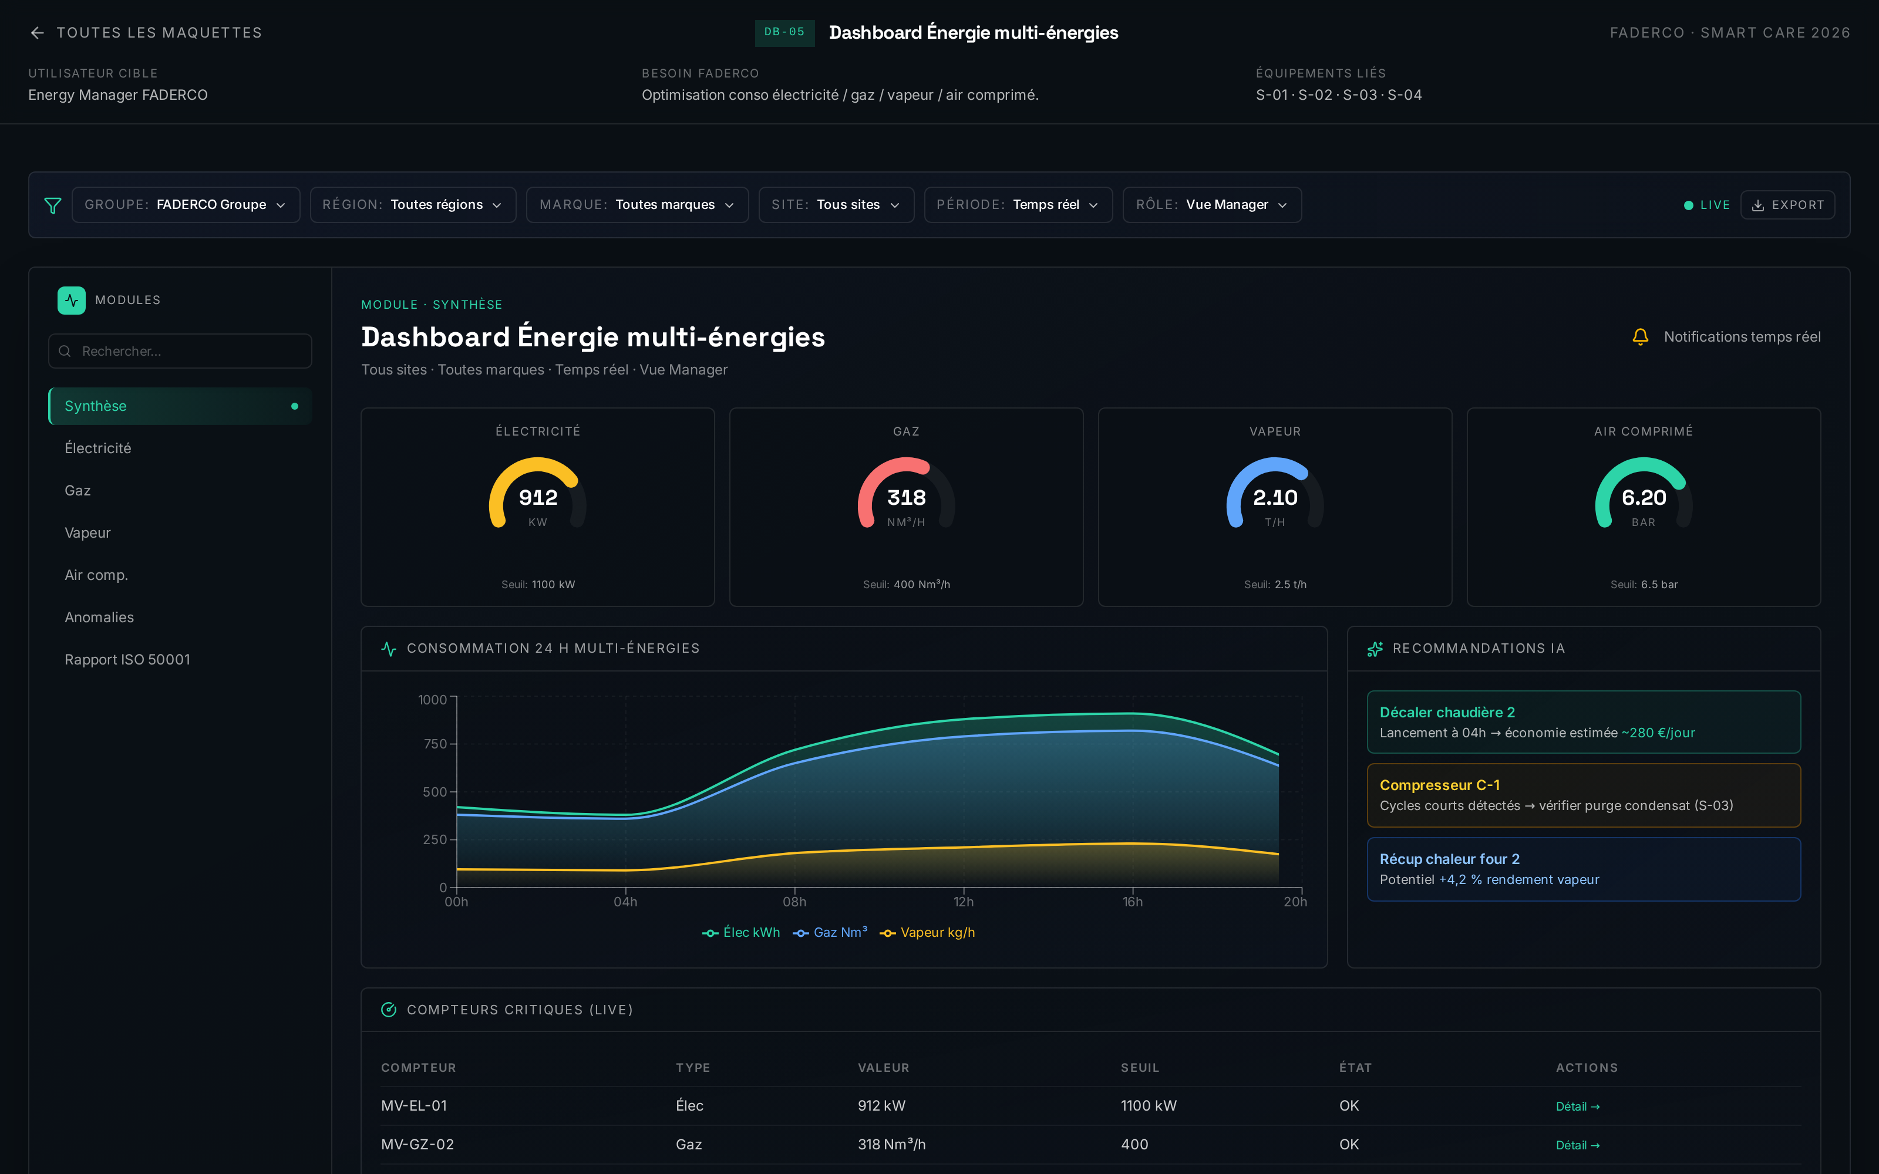Viewport: 1879px width, 1174px height.
Task: Click the VALEUR column header
Action: tap(884, 1068)
